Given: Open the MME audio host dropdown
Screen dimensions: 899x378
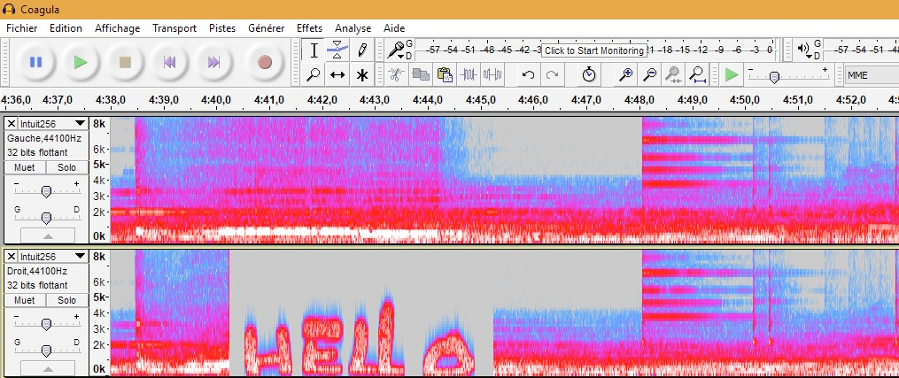Looking at the screenshot, I should click(872, 75).
